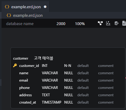Toggle NULL on the address row
Viewport: 126px width, 110px height.
69,95
